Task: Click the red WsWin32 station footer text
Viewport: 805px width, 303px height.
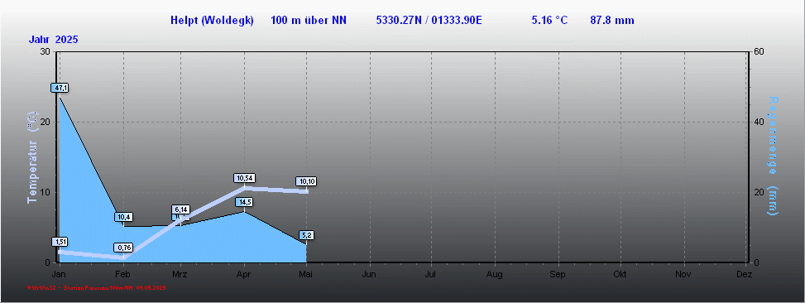Action: tap(97, 287)
